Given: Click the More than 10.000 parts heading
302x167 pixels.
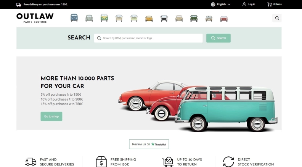Looking at the screenshot, I should click(x=77, y=82).
